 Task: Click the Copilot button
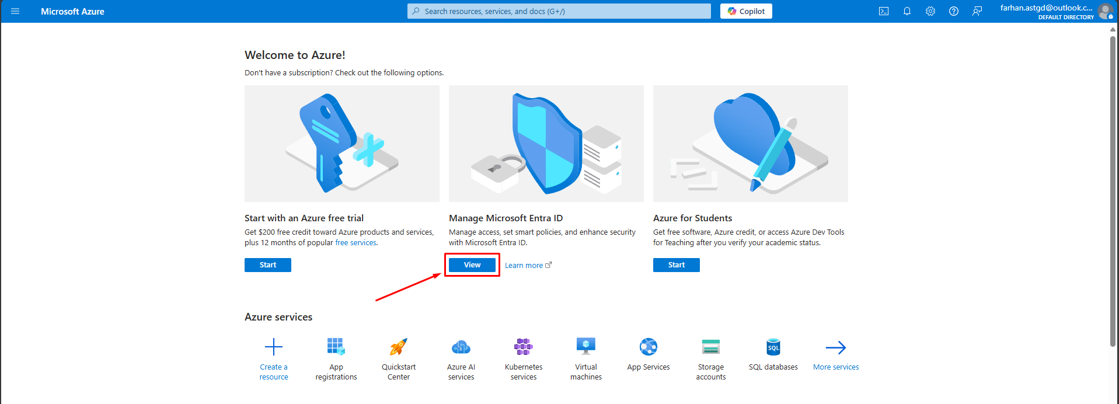coord(746,11)
